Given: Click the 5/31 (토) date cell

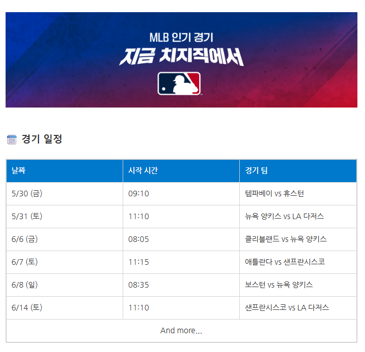Looking at the screenshot, I should click(x=64, y=217).
